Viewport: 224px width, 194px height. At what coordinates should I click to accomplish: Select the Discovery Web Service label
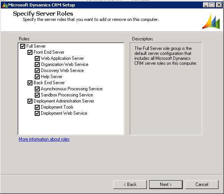coord(62,71)
